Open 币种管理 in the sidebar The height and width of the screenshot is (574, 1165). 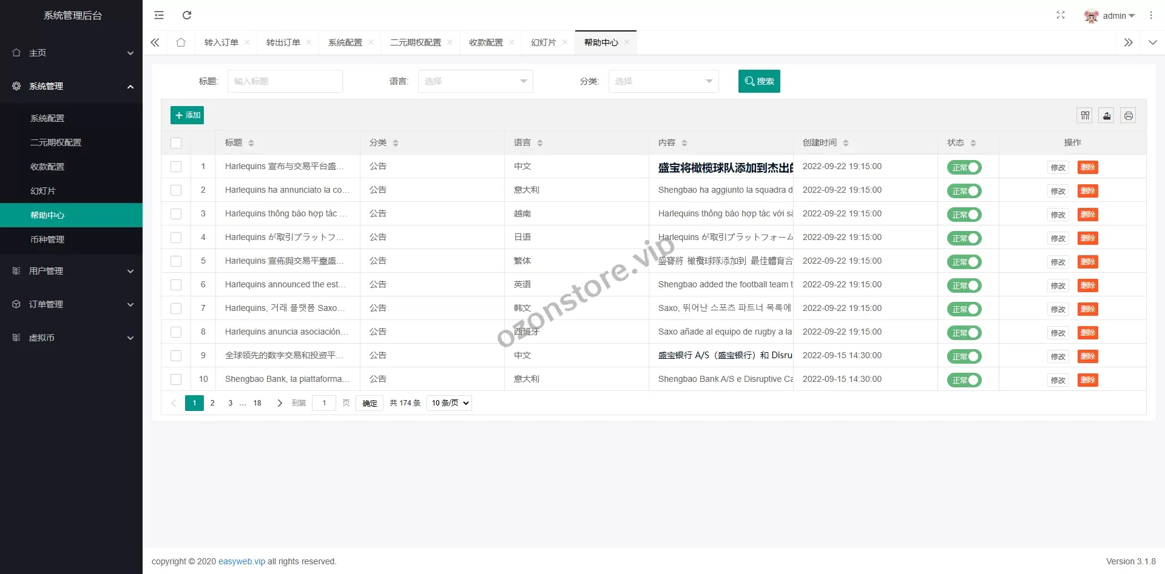[x=47, y=239]
